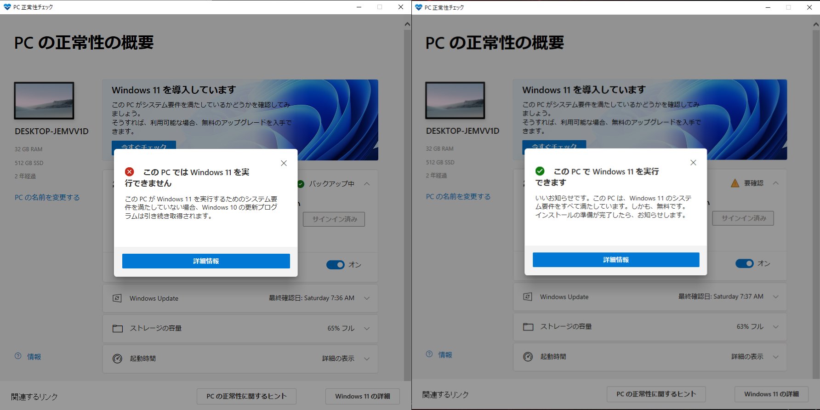Image resolution: width=820 pixels, height=410 pixels.
Task: Click storage folder icon in right window
Action: tap(528, 327)
